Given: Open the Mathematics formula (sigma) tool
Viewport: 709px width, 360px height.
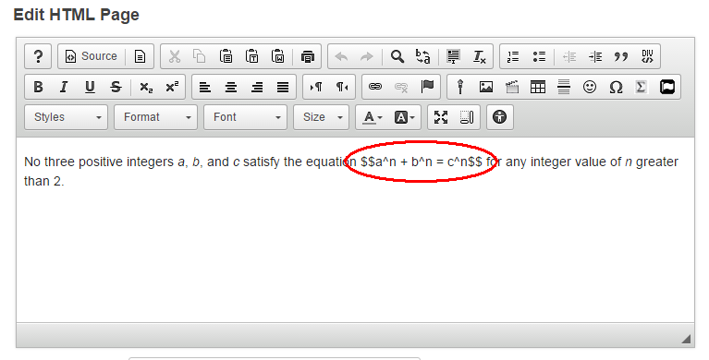Looking at the screenshot, I should point(641,87).
